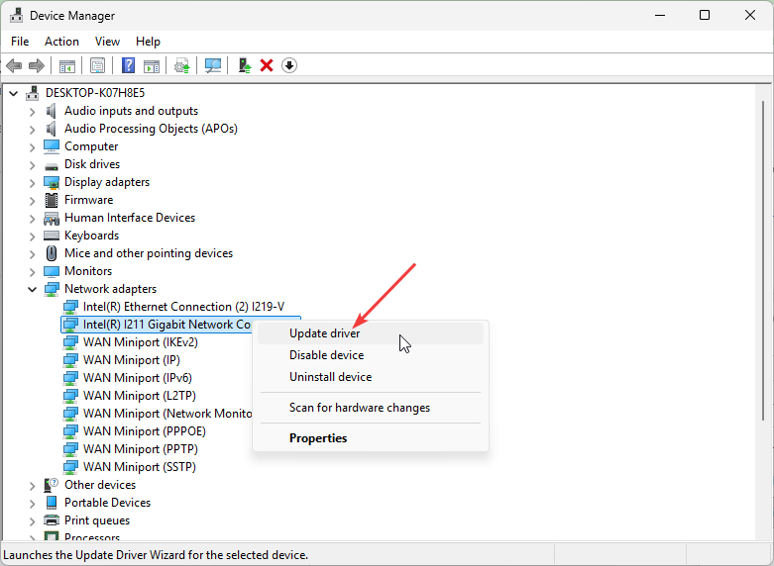Click the Help question mark toolbar icon

[128, 65]
